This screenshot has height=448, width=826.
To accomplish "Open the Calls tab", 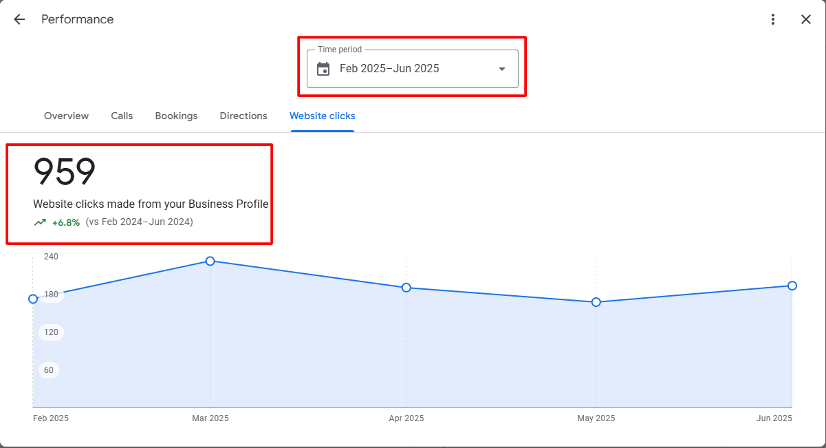I will [122, 116].
